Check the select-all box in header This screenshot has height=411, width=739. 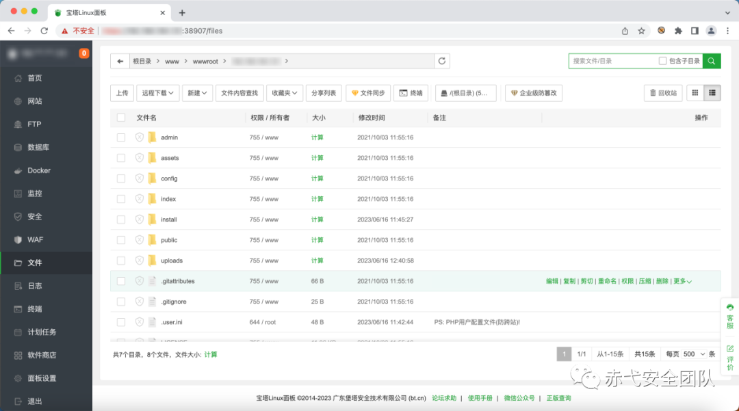(x=121, y=118)
